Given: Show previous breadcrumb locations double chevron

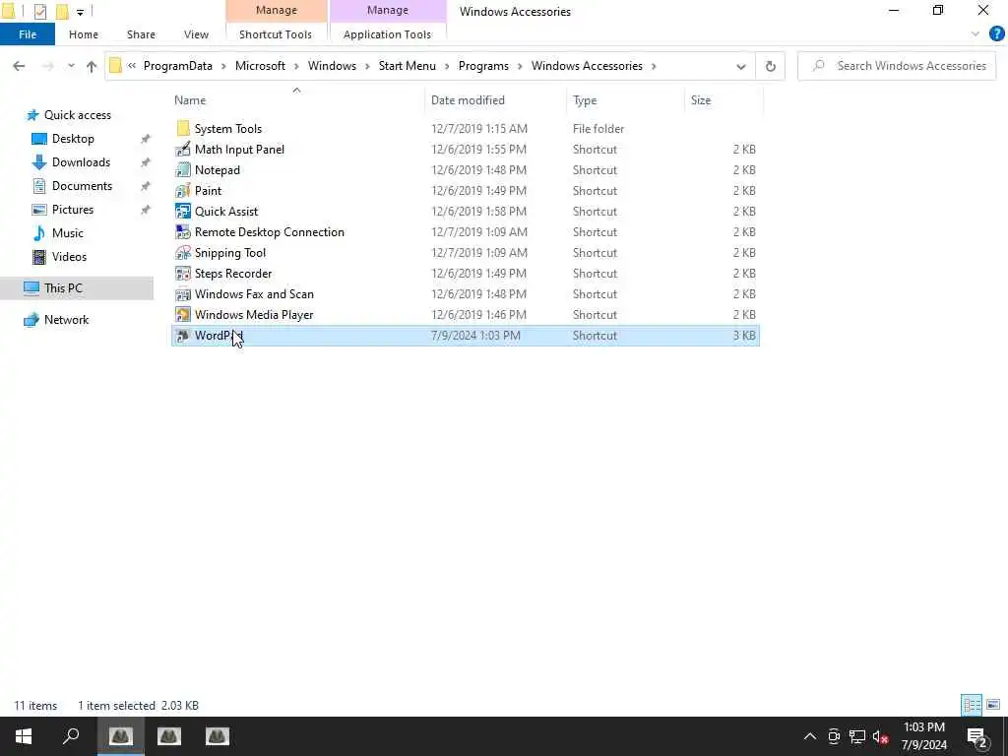Looking at the screenshot, I should click(132, 66).
